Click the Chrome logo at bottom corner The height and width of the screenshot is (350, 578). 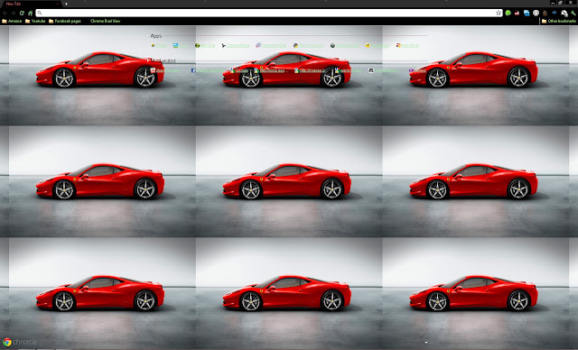point(20,342)
